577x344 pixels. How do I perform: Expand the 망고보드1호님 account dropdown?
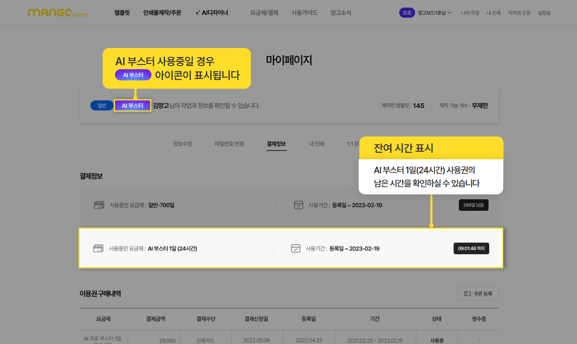pos(435,13)
